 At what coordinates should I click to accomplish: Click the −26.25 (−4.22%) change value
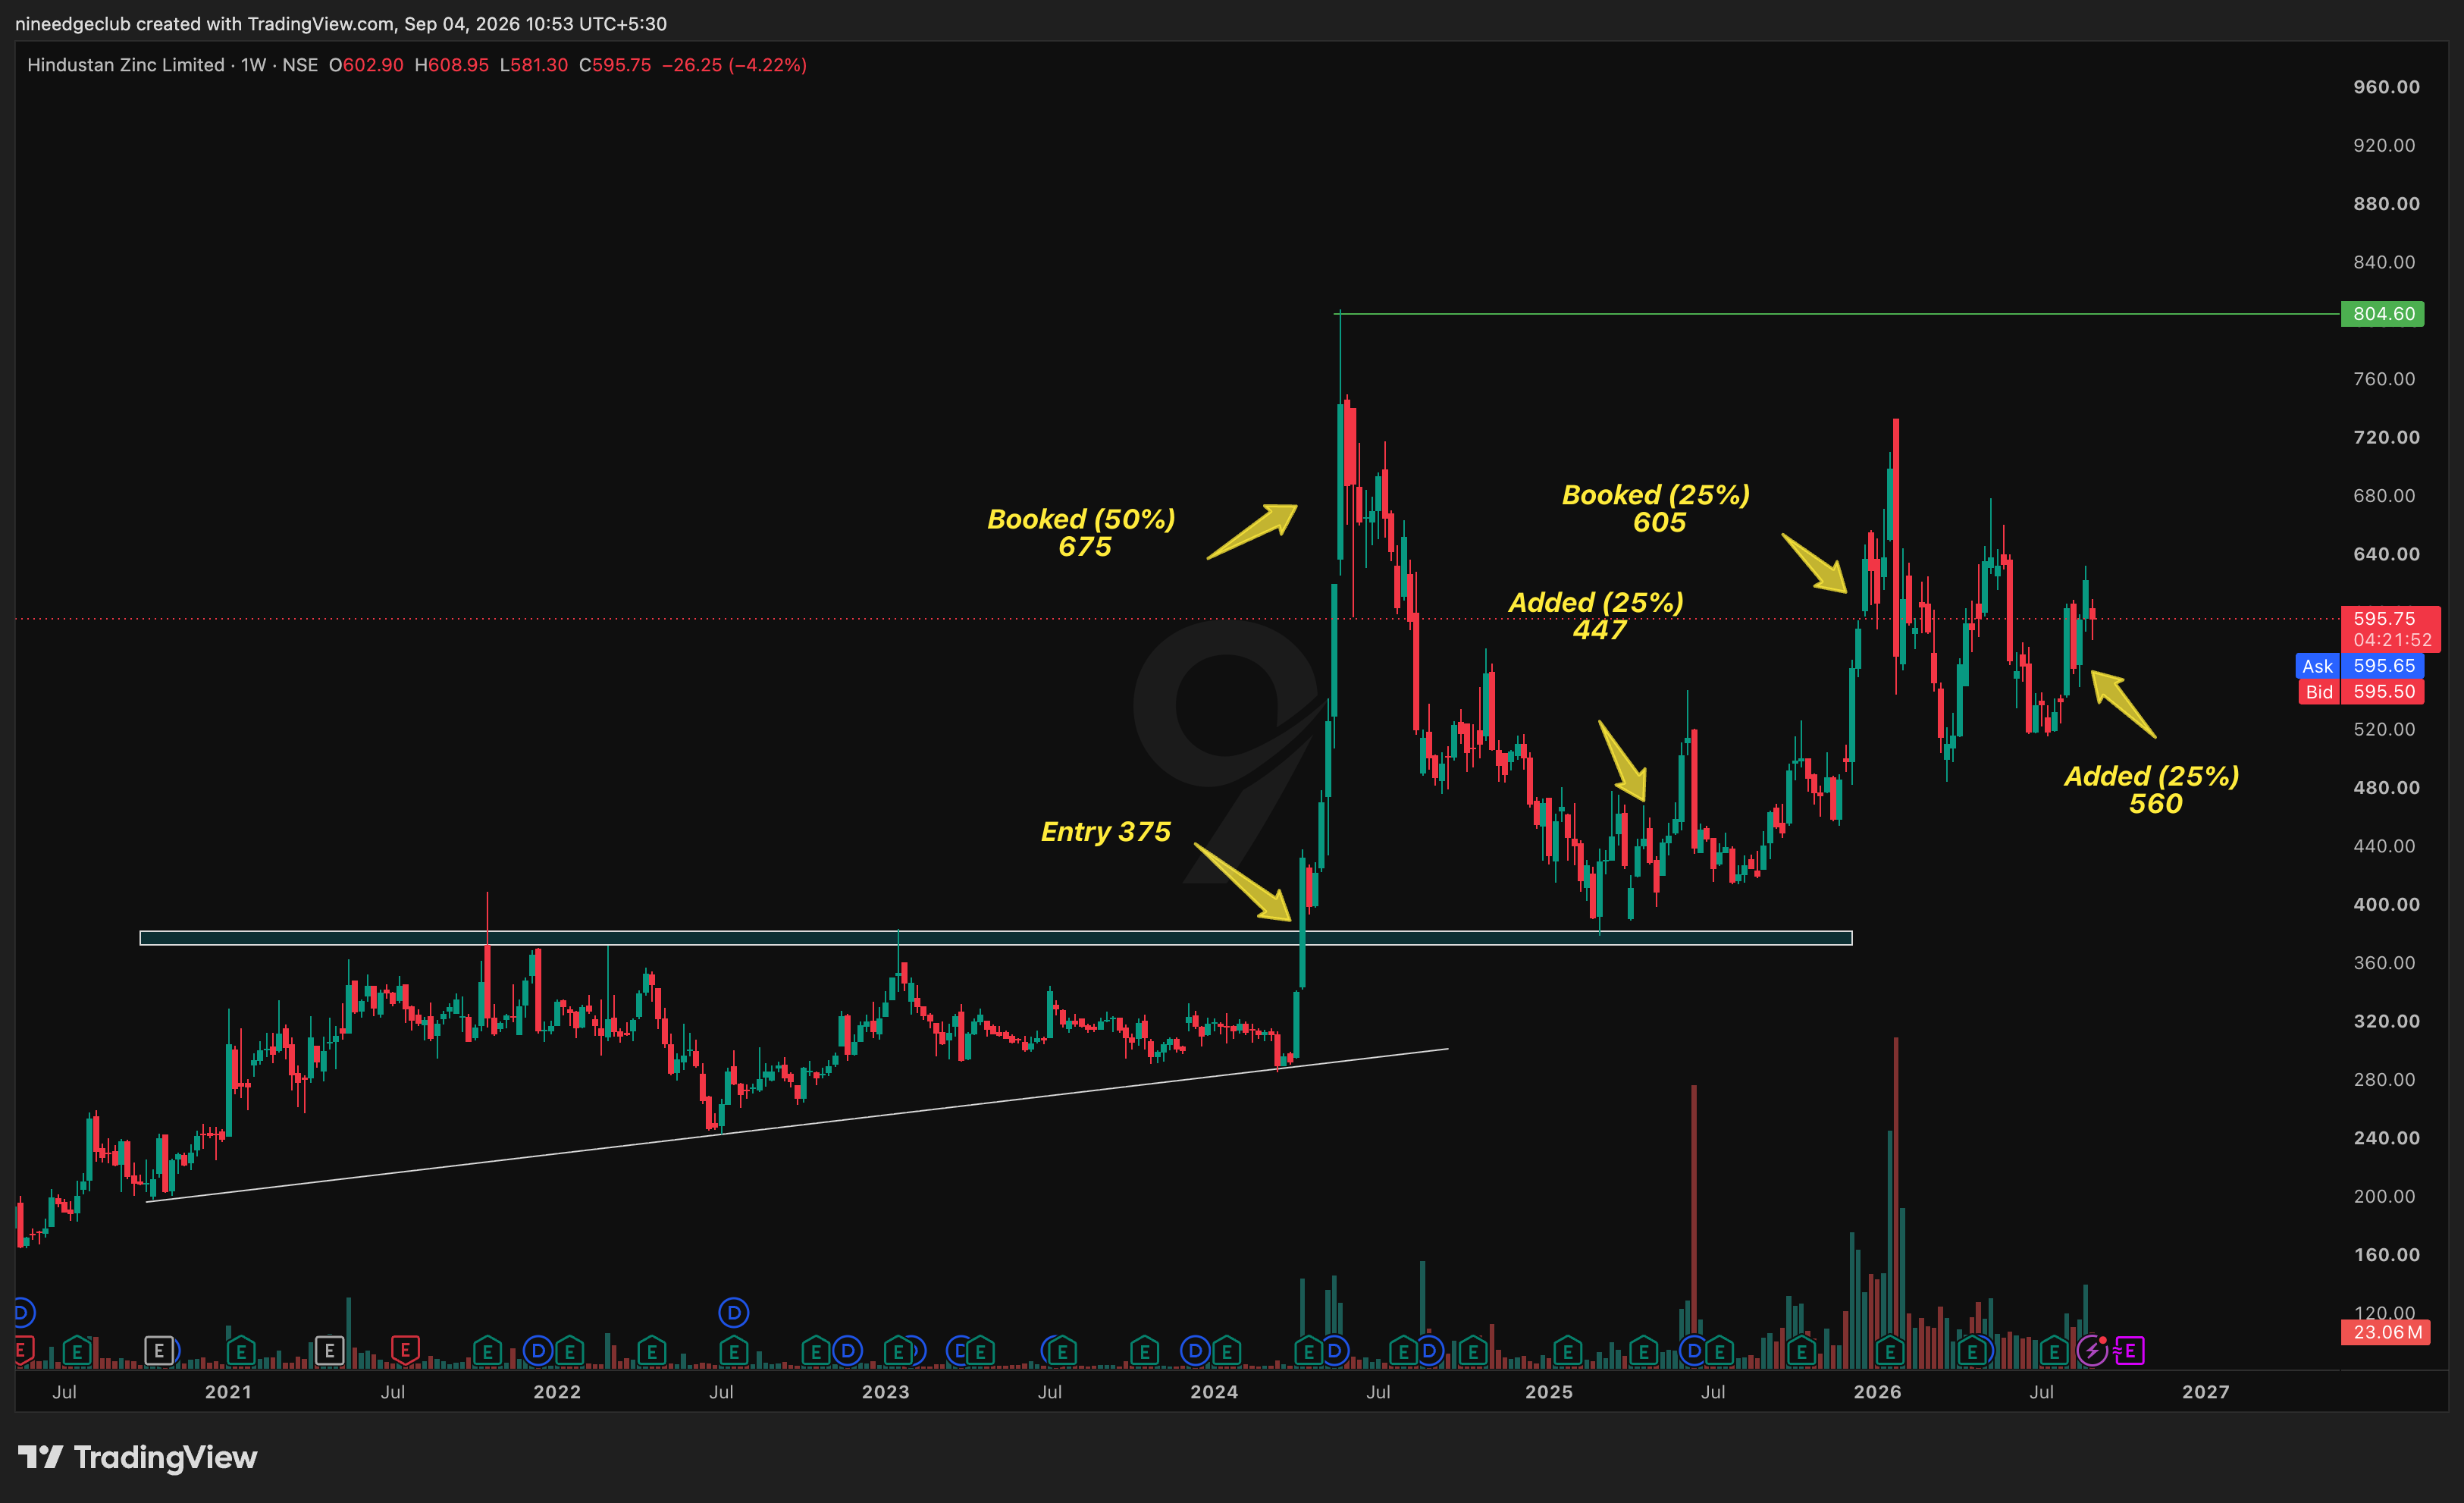tap(734, 65)
